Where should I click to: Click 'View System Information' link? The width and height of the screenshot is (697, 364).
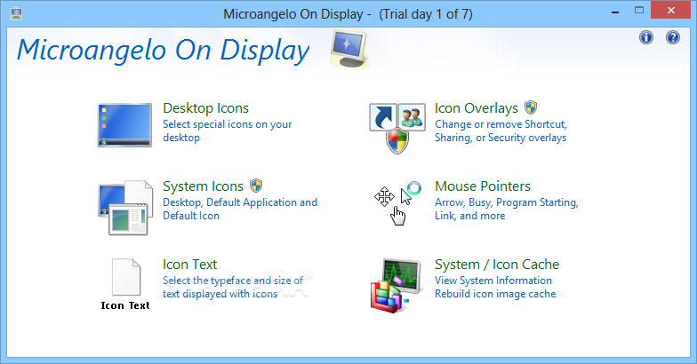(493, 281)
